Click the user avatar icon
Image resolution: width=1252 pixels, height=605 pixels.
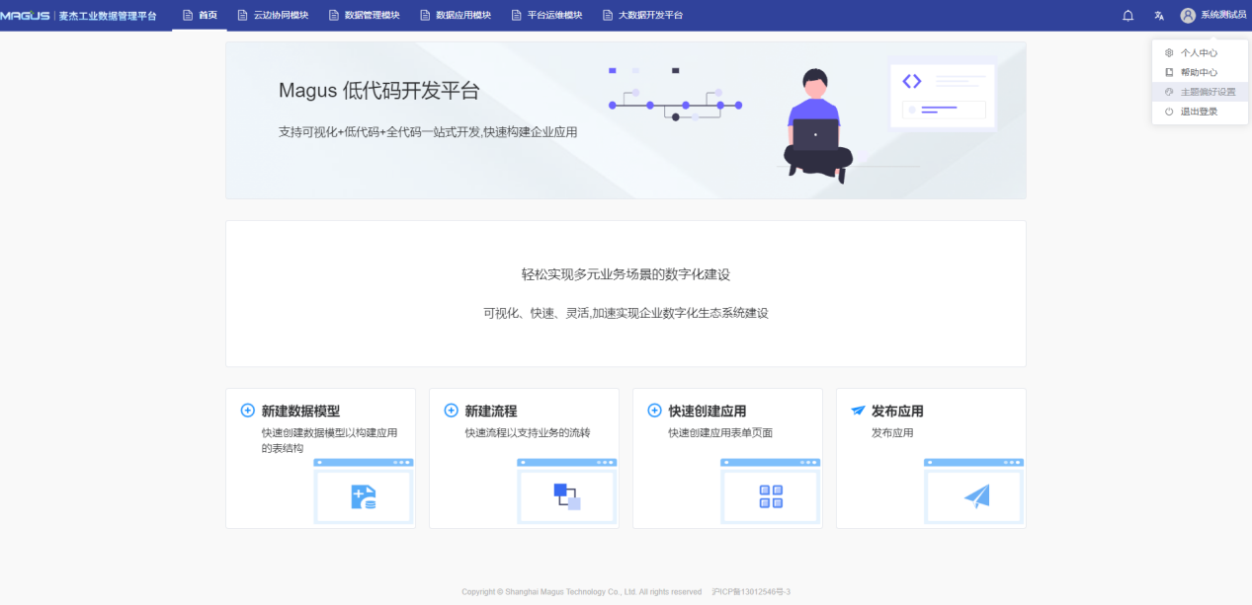tap(1188, 16)
